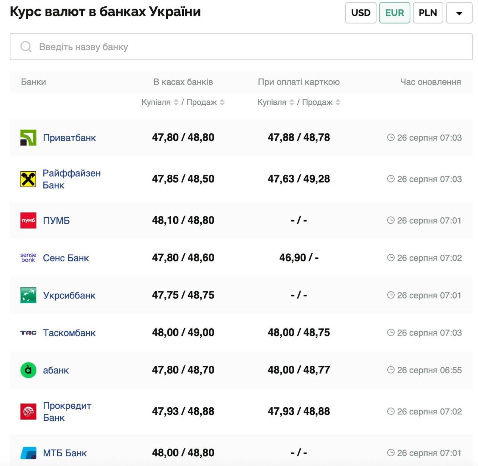Screen dimensions: 478x466
Task: Sort by cash desk Продаж rate
Action: coord(222,102)
